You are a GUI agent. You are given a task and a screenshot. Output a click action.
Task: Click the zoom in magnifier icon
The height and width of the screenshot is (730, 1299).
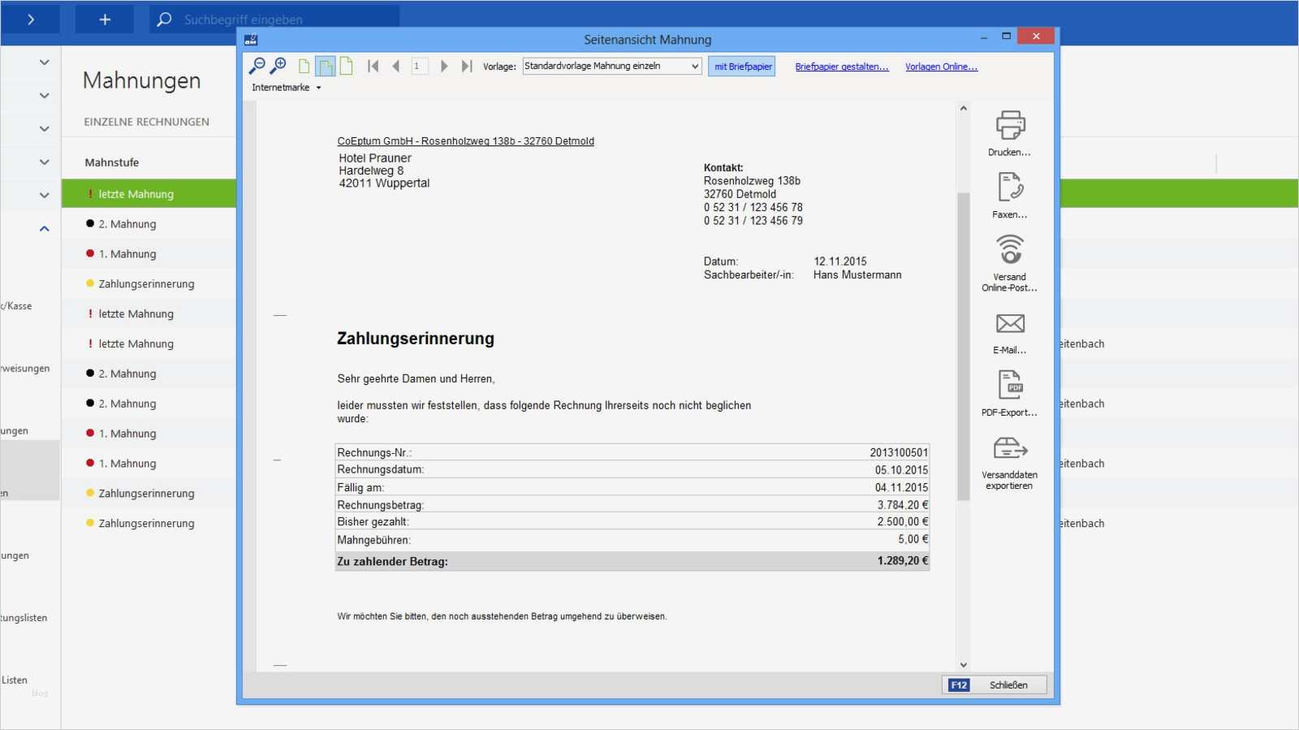pos(278,66)
